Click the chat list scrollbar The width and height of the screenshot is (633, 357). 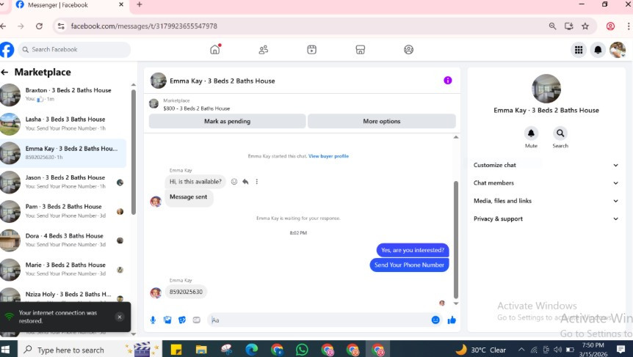(x=134, y=152)
